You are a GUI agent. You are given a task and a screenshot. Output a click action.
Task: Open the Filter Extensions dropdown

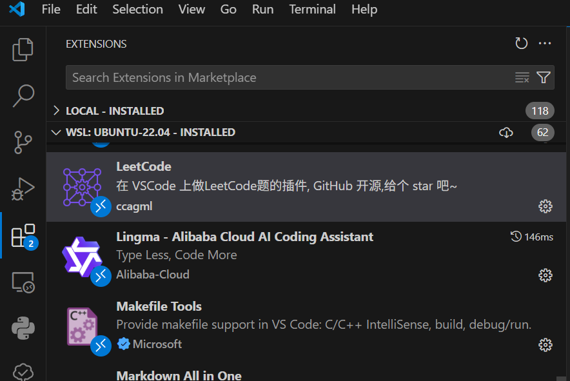coord(542,77)
